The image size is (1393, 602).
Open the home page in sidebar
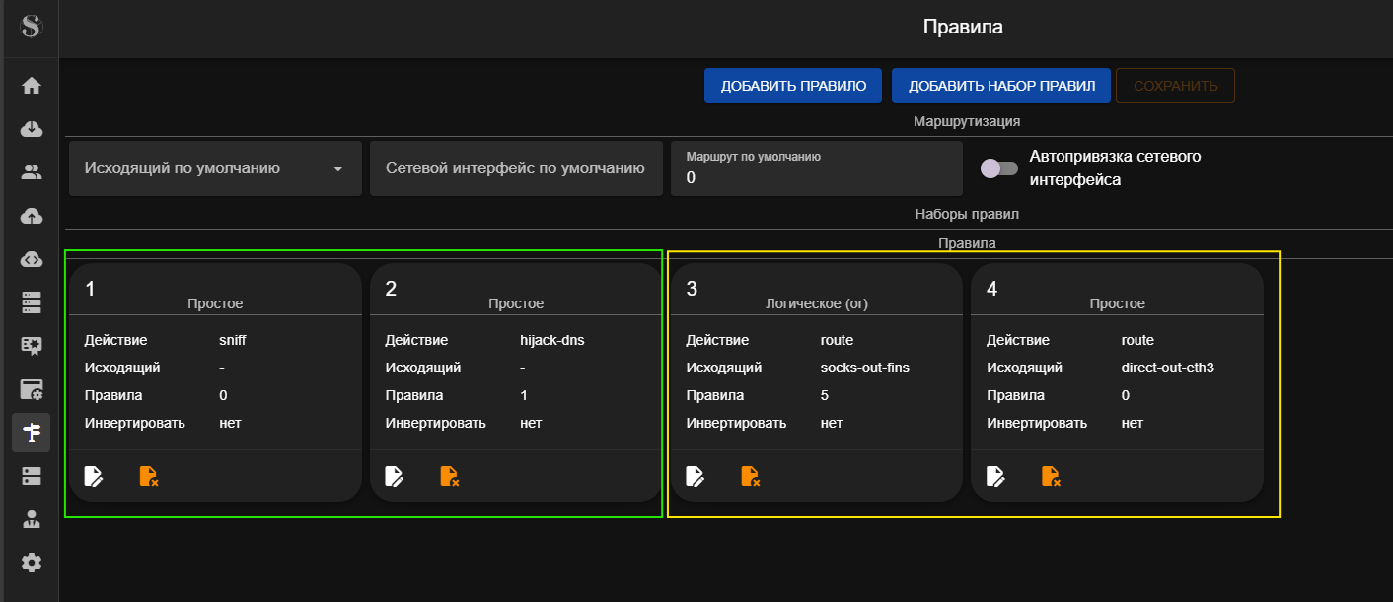pyautogui.click(x=32, y=86)
